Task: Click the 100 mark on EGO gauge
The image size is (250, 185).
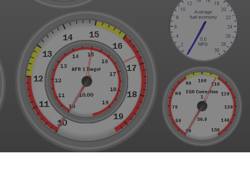Action: point(202,81)
